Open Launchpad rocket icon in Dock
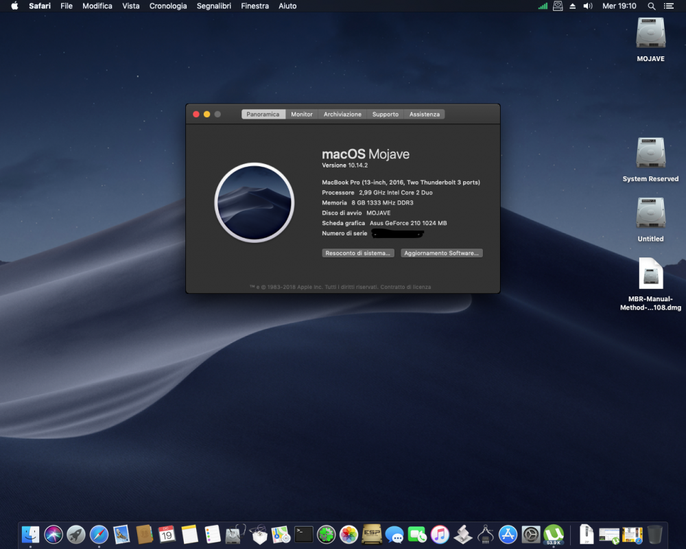The image size is (686, 549). coord(76,534)
